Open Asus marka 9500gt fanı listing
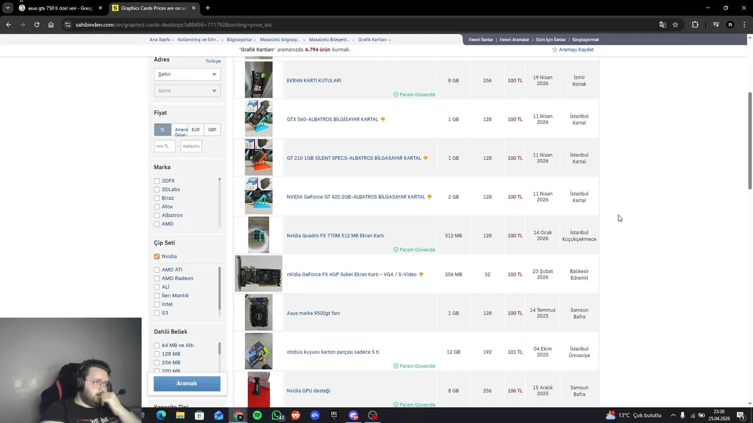This screenshot has height=423, width=753. click(313, 313)
